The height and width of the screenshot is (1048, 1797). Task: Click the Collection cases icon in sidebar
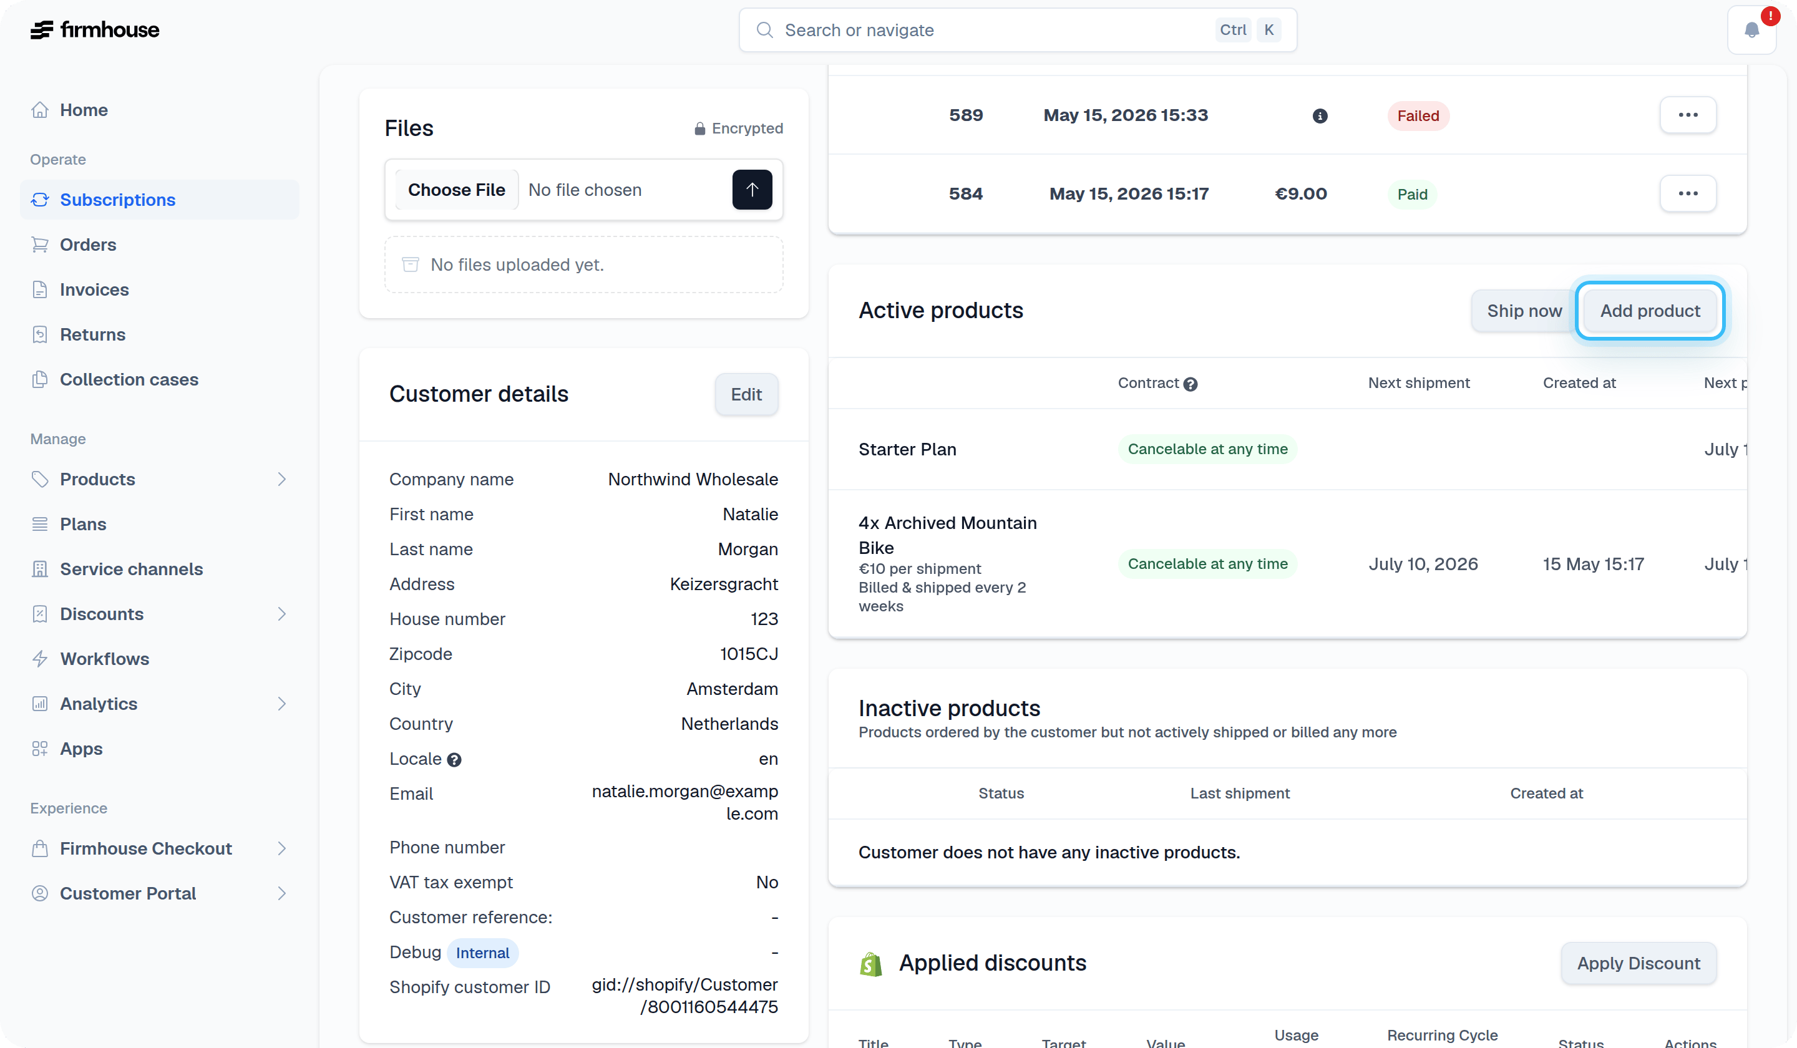click(40, 379)
